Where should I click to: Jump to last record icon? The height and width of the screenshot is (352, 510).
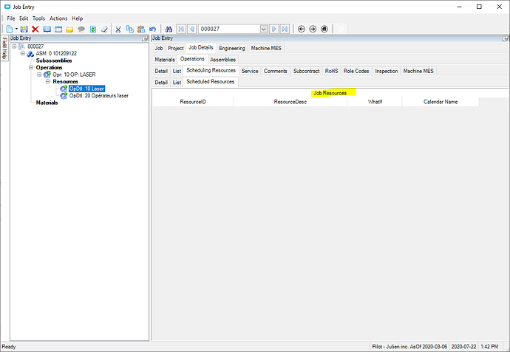pos(285,29)
